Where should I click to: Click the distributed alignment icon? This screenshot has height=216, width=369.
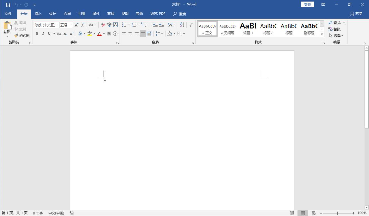coord(149,34)
